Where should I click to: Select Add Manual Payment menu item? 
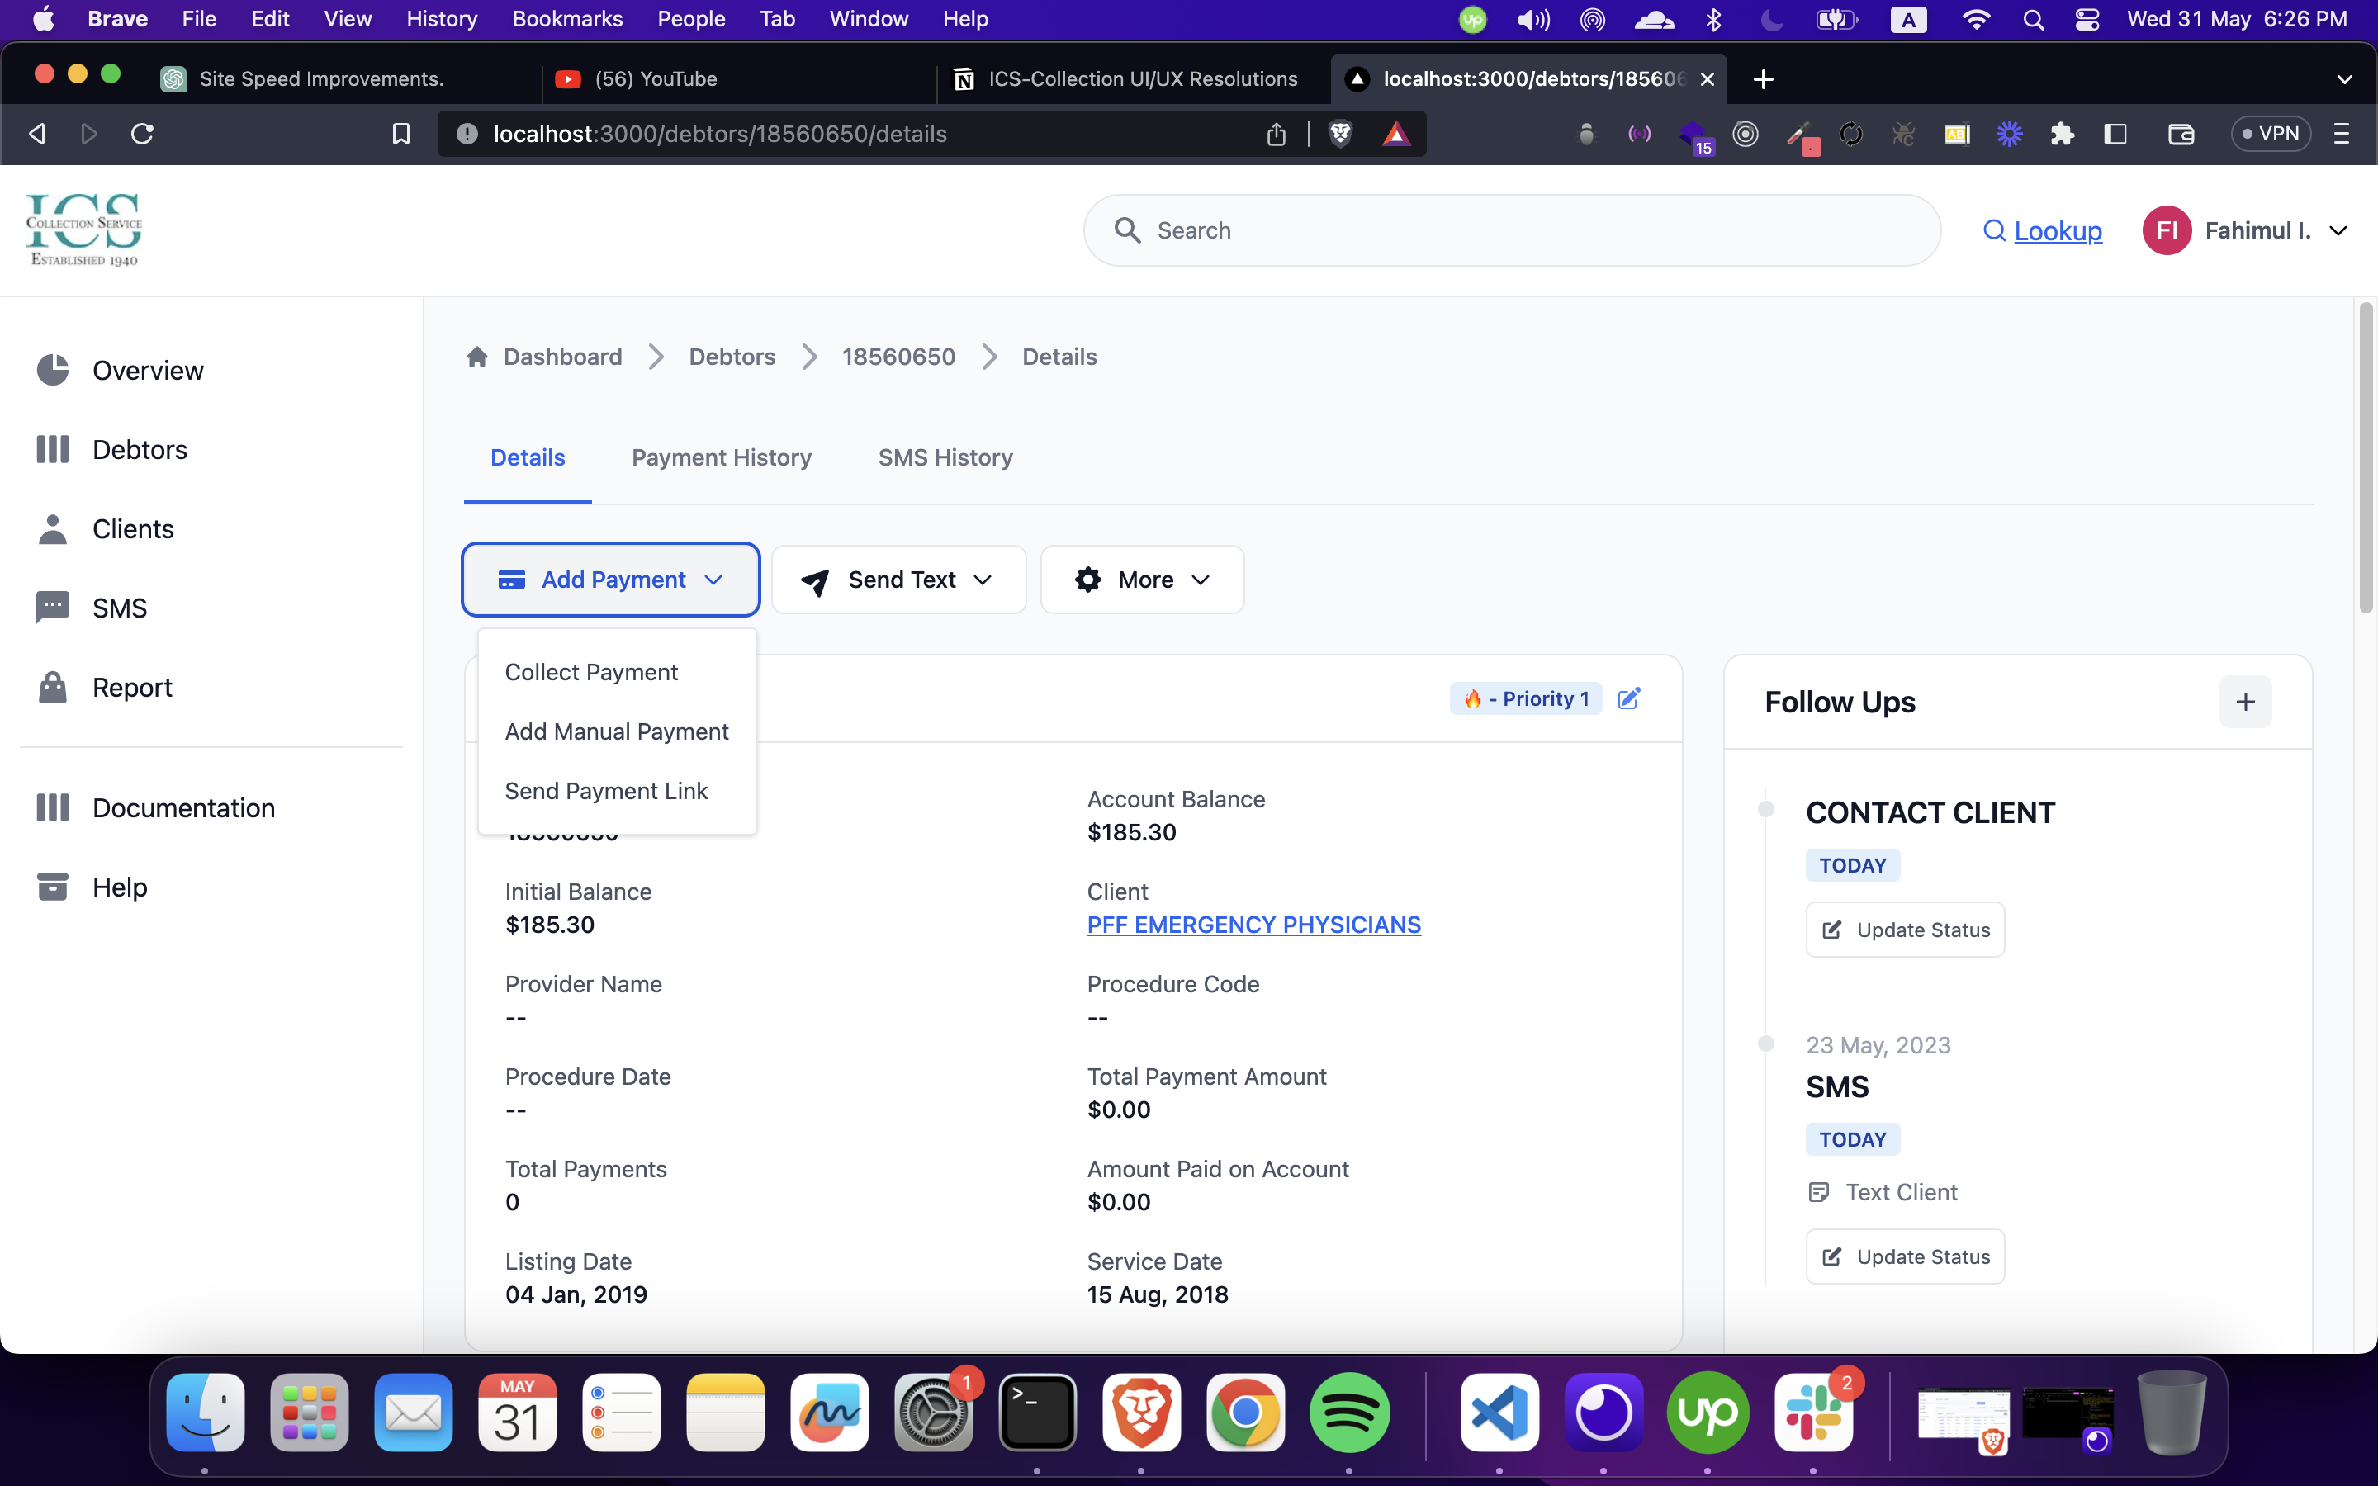click(x=616, y=731)
